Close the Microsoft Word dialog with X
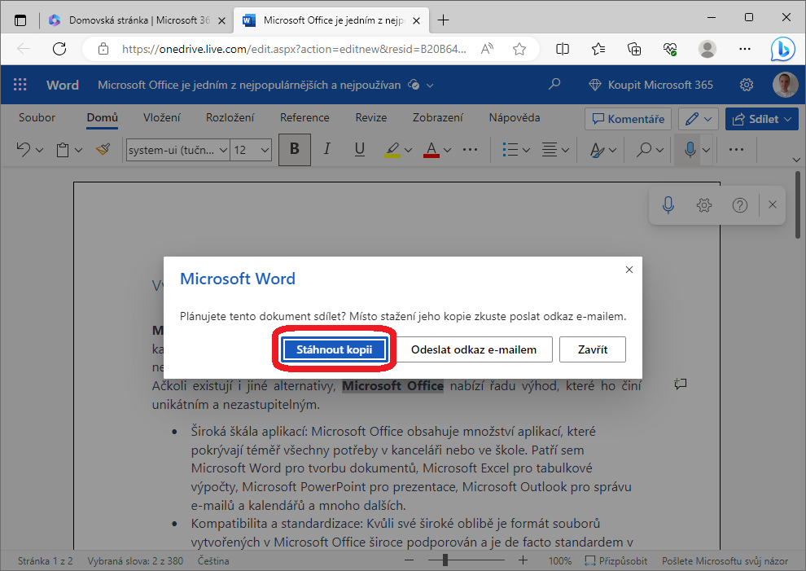The width and height of the screenshot is (806, 571). [629, 270]
